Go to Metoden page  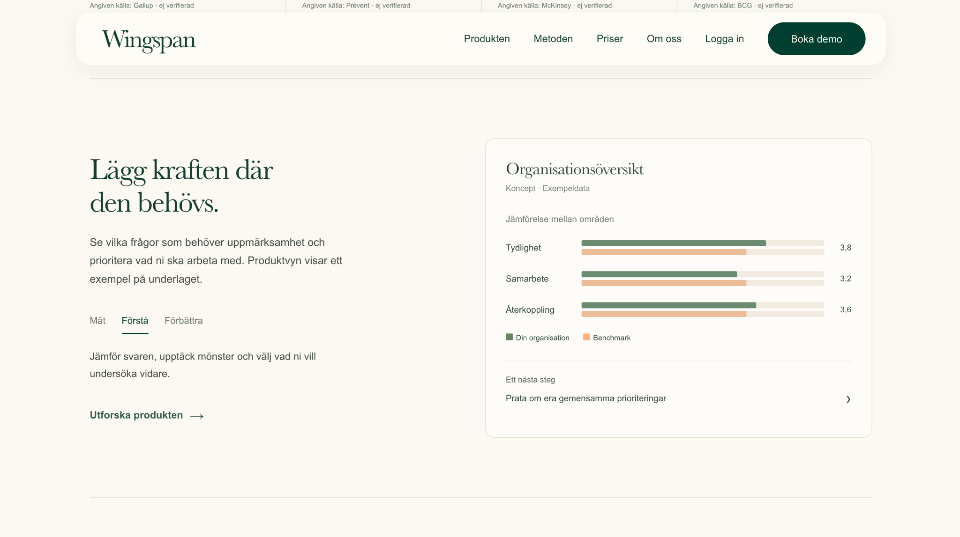point(553,39)
